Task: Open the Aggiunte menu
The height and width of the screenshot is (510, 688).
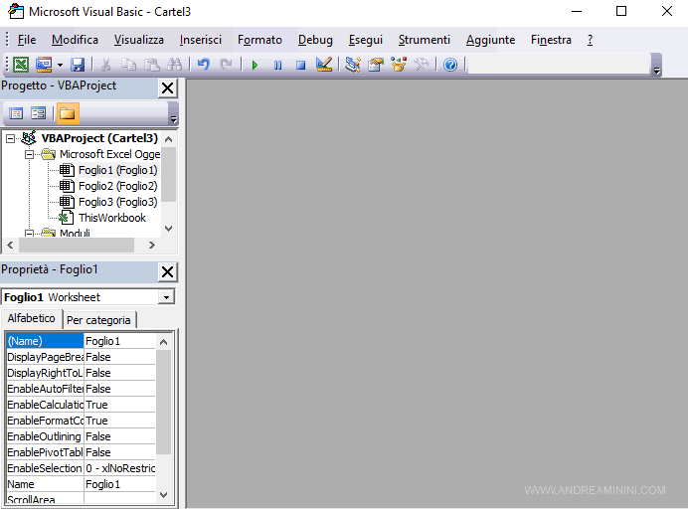Action: tap(490, 40)
